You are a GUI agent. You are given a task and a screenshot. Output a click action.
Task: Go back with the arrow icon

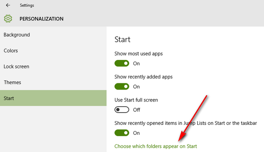click(8, 5)
